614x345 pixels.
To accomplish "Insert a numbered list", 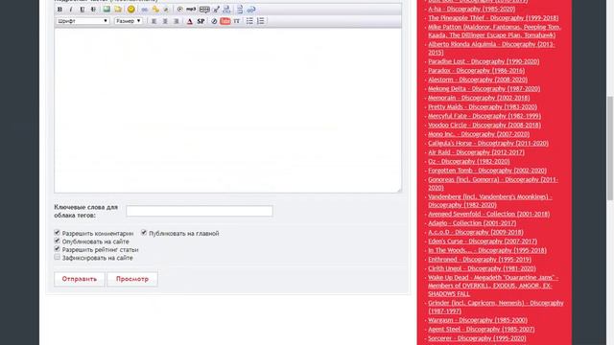I will 261,21.
